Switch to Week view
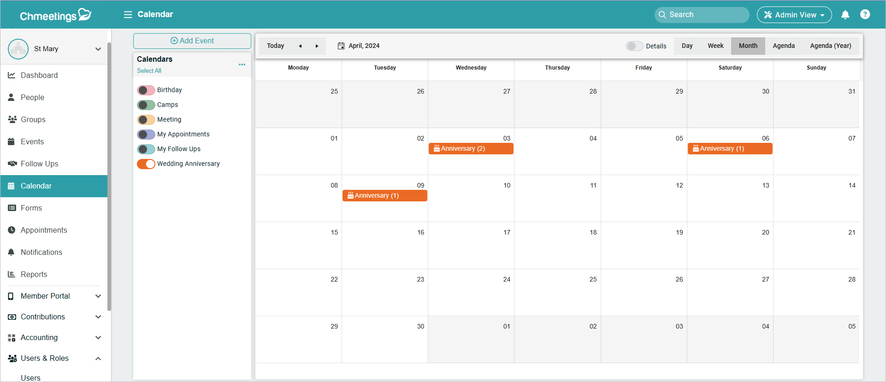Screen dimensions: 886x382 (715, 46)
